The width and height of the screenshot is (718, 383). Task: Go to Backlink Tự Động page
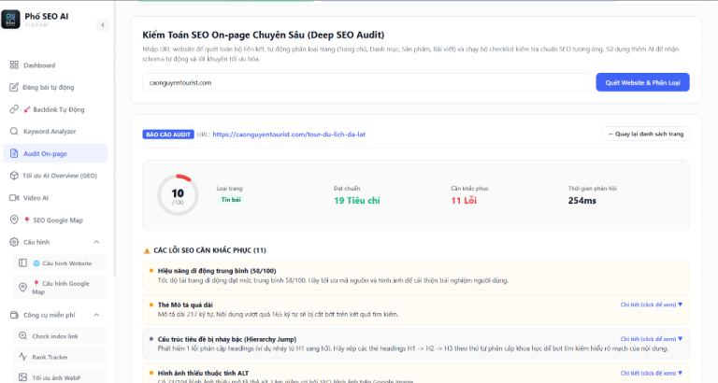coord(55,109)
